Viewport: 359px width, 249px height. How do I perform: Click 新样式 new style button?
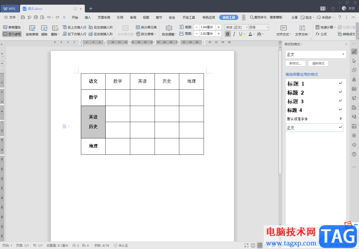(x=295, y=63)
